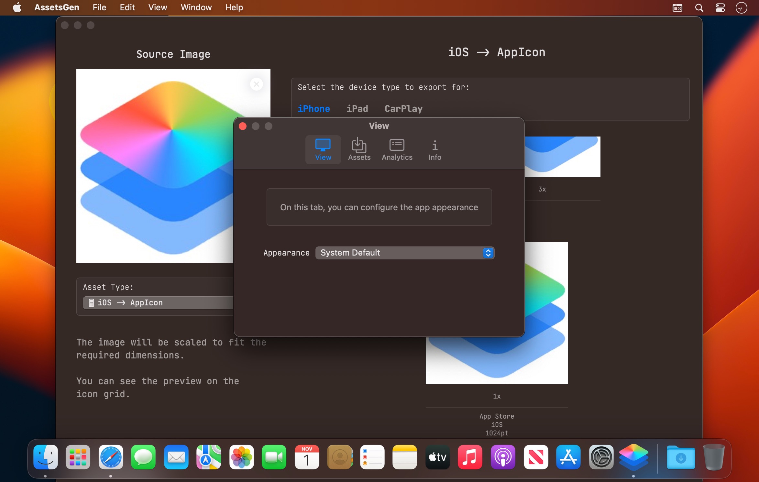Select iPad device type

click(357, 109)
